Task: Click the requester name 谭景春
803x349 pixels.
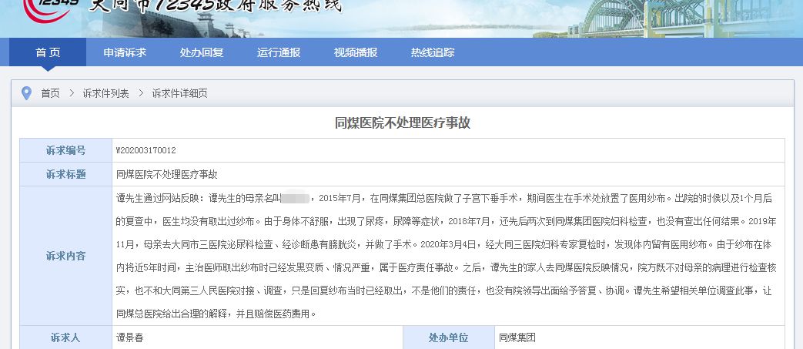Action: click(x=135, y=337)
